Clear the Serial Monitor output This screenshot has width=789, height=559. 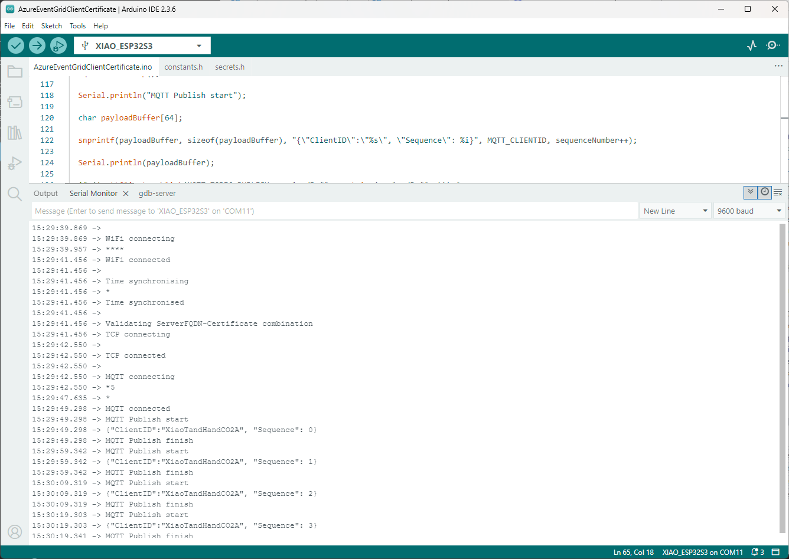[778, 192]
